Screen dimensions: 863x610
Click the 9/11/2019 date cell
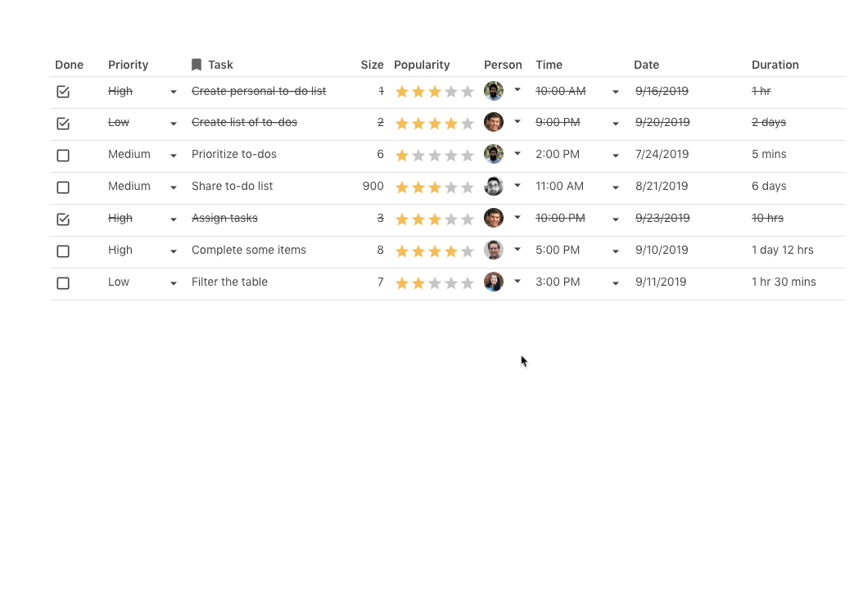(661, 282)
